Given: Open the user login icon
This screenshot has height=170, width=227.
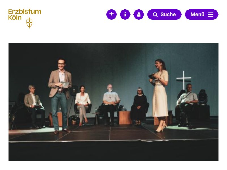Looking at the screenshot, I should click(x=139, y=14).
